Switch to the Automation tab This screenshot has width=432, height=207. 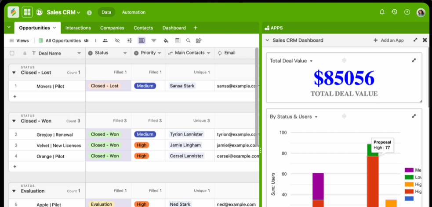click(x=134, y=12)
